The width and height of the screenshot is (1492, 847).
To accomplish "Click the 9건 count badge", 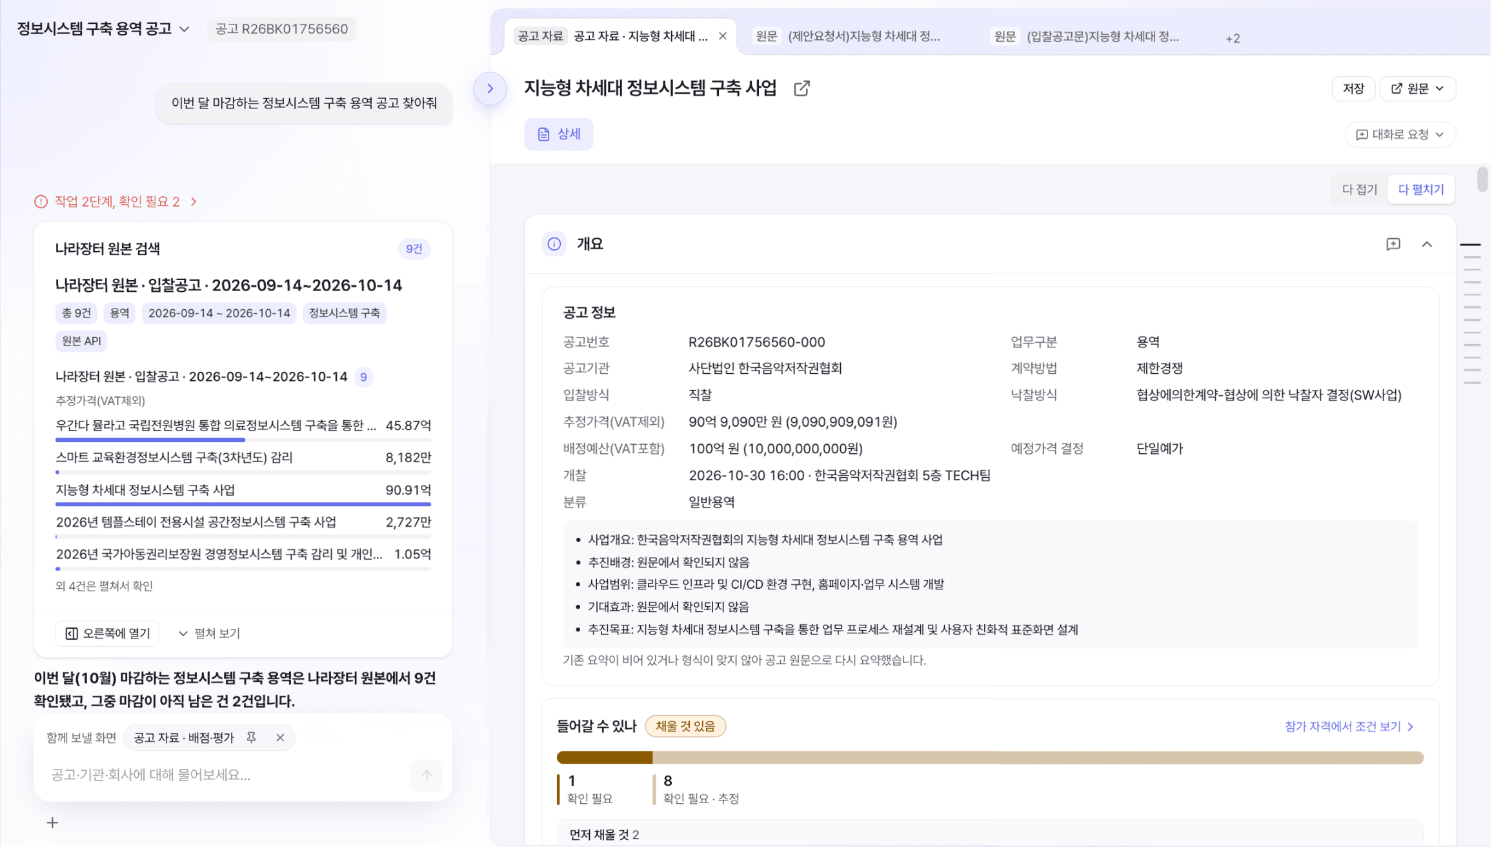I will (414, 249).
